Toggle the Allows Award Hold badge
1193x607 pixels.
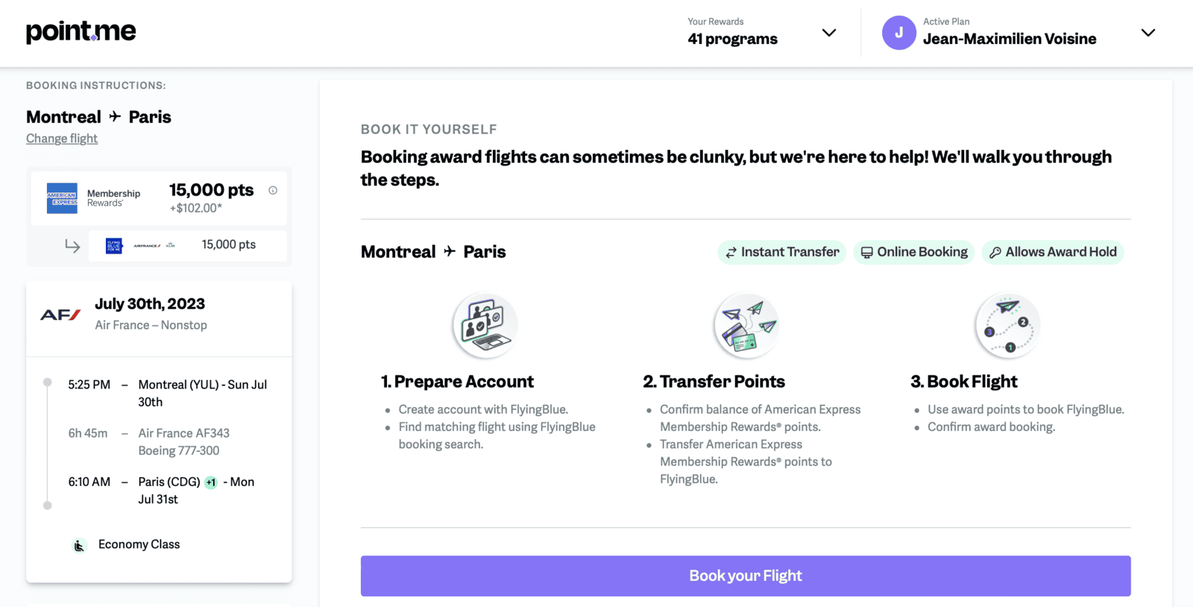[1052, 252]
